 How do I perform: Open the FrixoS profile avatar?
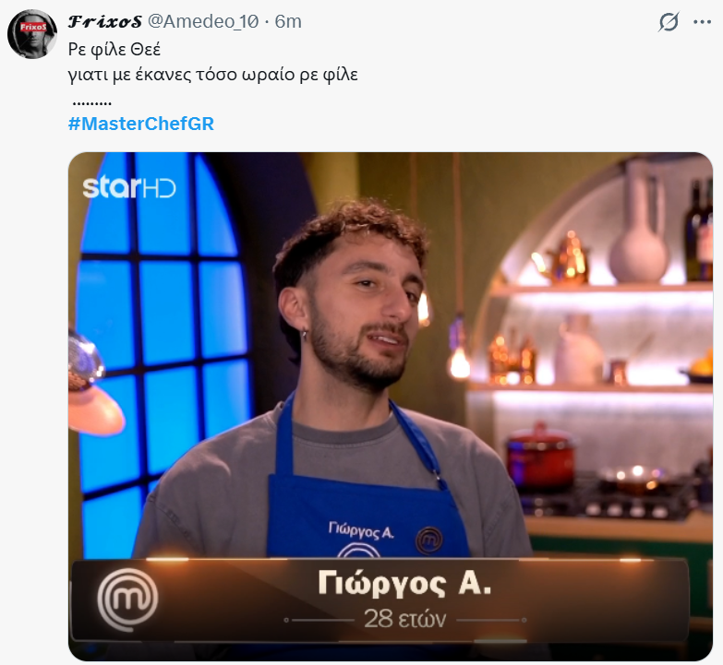click(32, 34)
